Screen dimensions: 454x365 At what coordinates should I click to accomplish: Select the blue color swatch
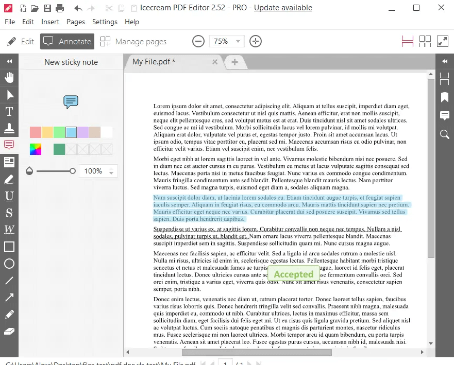(x=71, y=132)
